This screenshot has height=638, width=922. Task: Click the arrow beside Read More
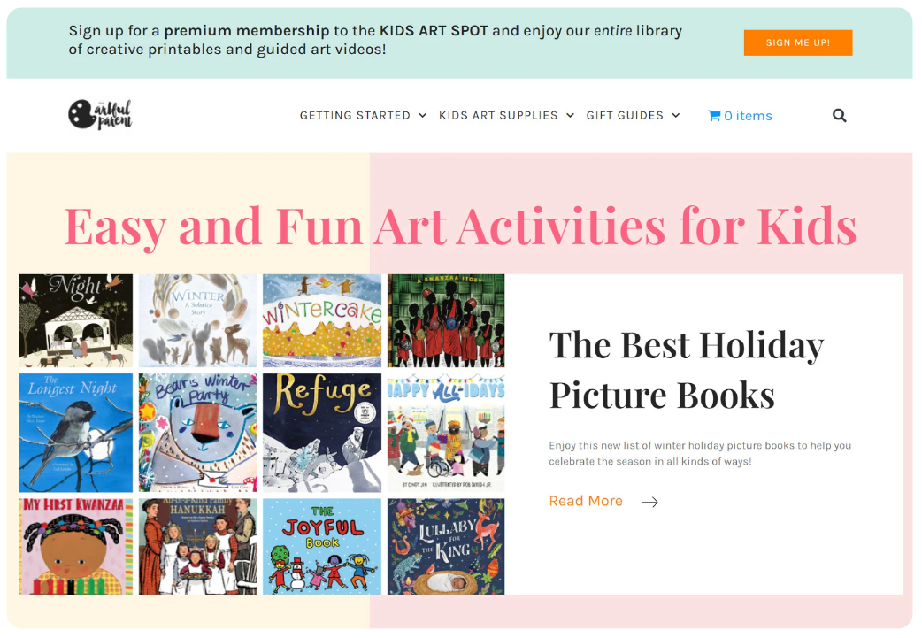649,502
